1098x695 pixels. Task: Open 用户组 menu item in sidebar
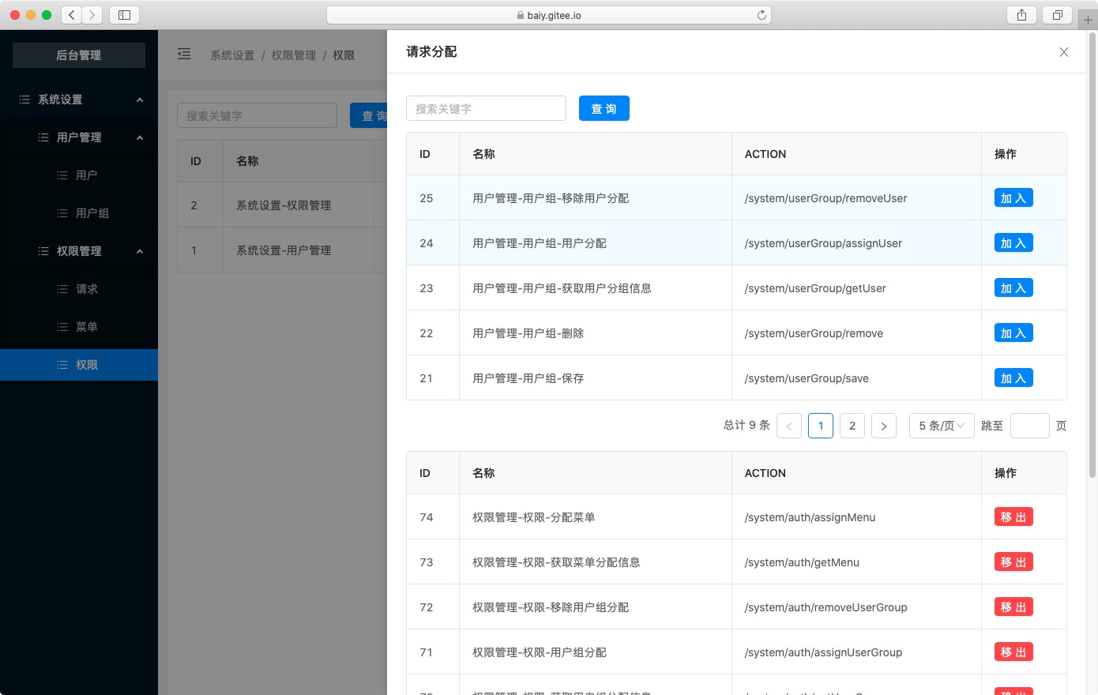tap(79, 213)
